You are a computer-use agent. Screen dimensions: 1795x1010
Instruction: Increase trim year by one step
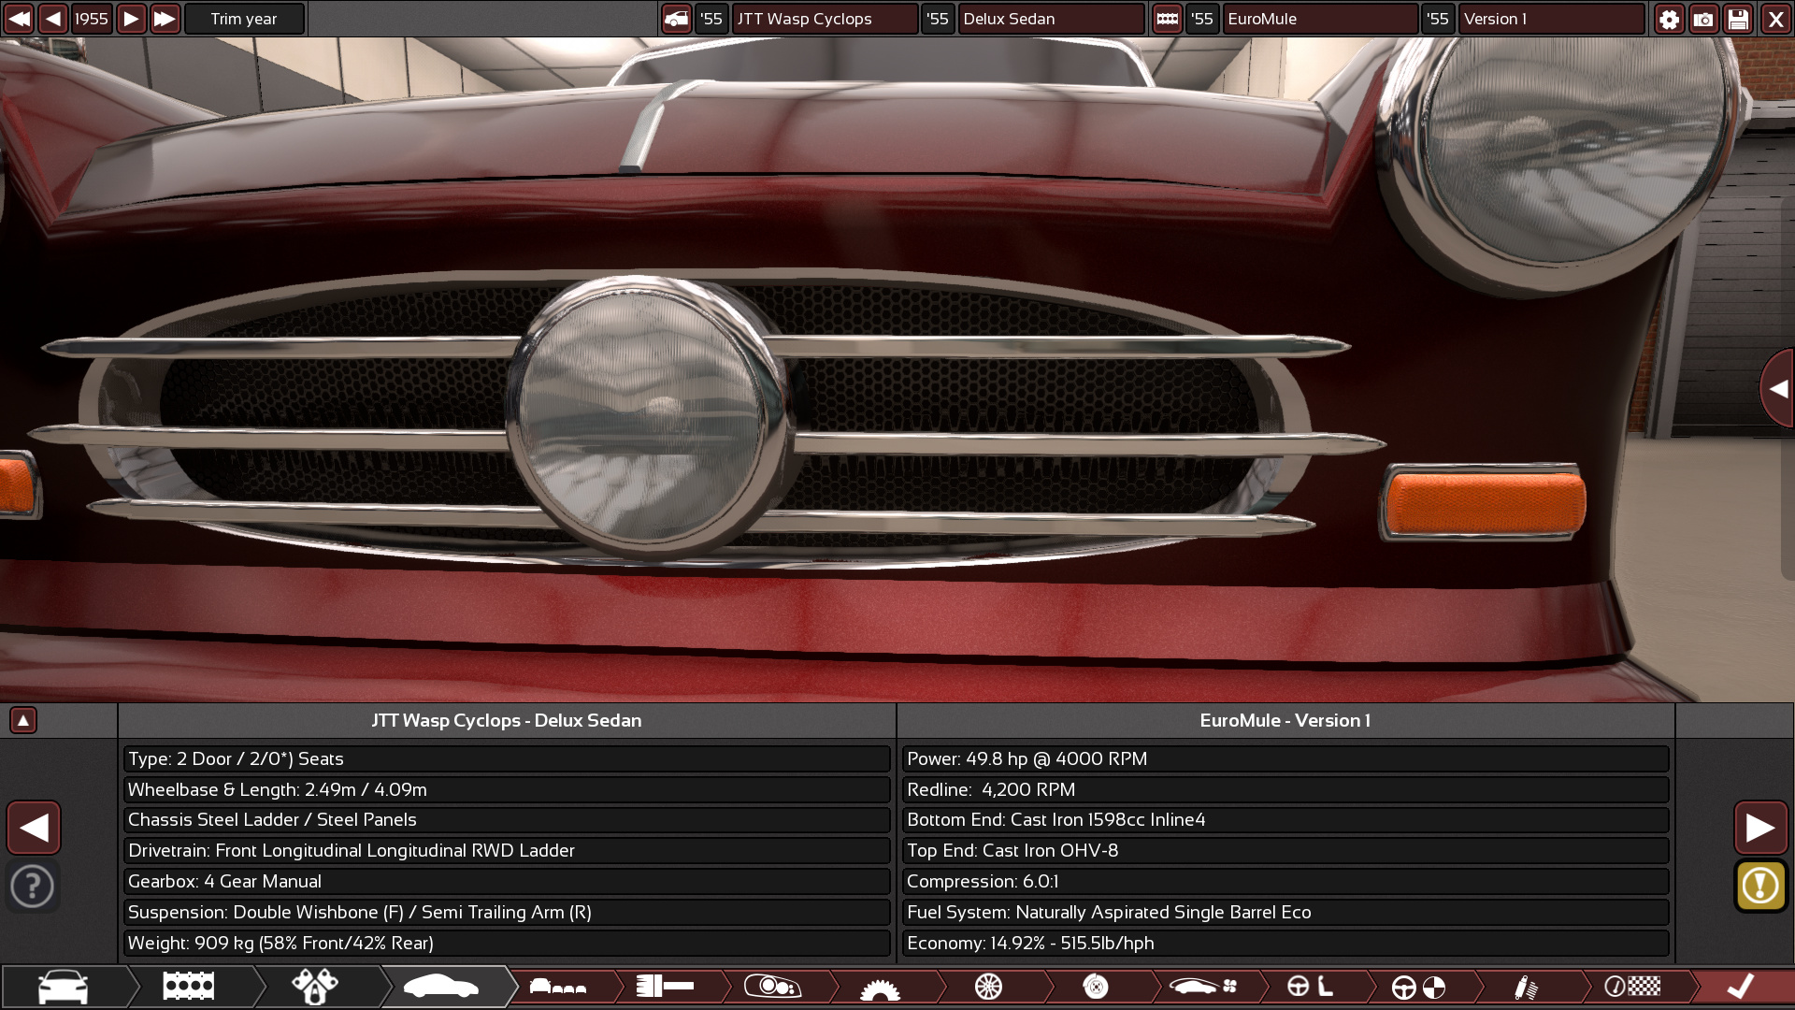131,19
